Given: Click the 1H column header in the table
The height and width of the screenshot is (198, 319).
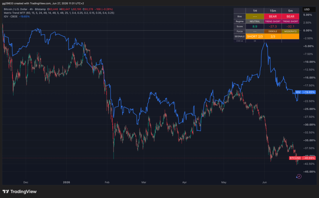Looking at the screenshot, I should coord(255,11).
